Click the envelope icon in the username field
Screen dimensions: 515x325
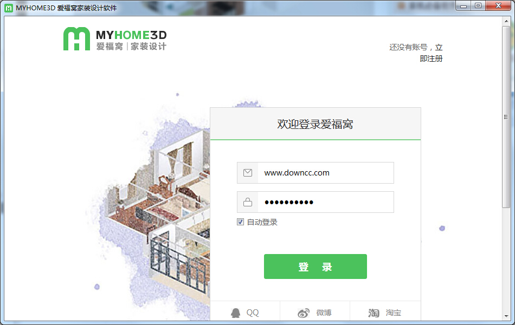click(x=248, y=172)
